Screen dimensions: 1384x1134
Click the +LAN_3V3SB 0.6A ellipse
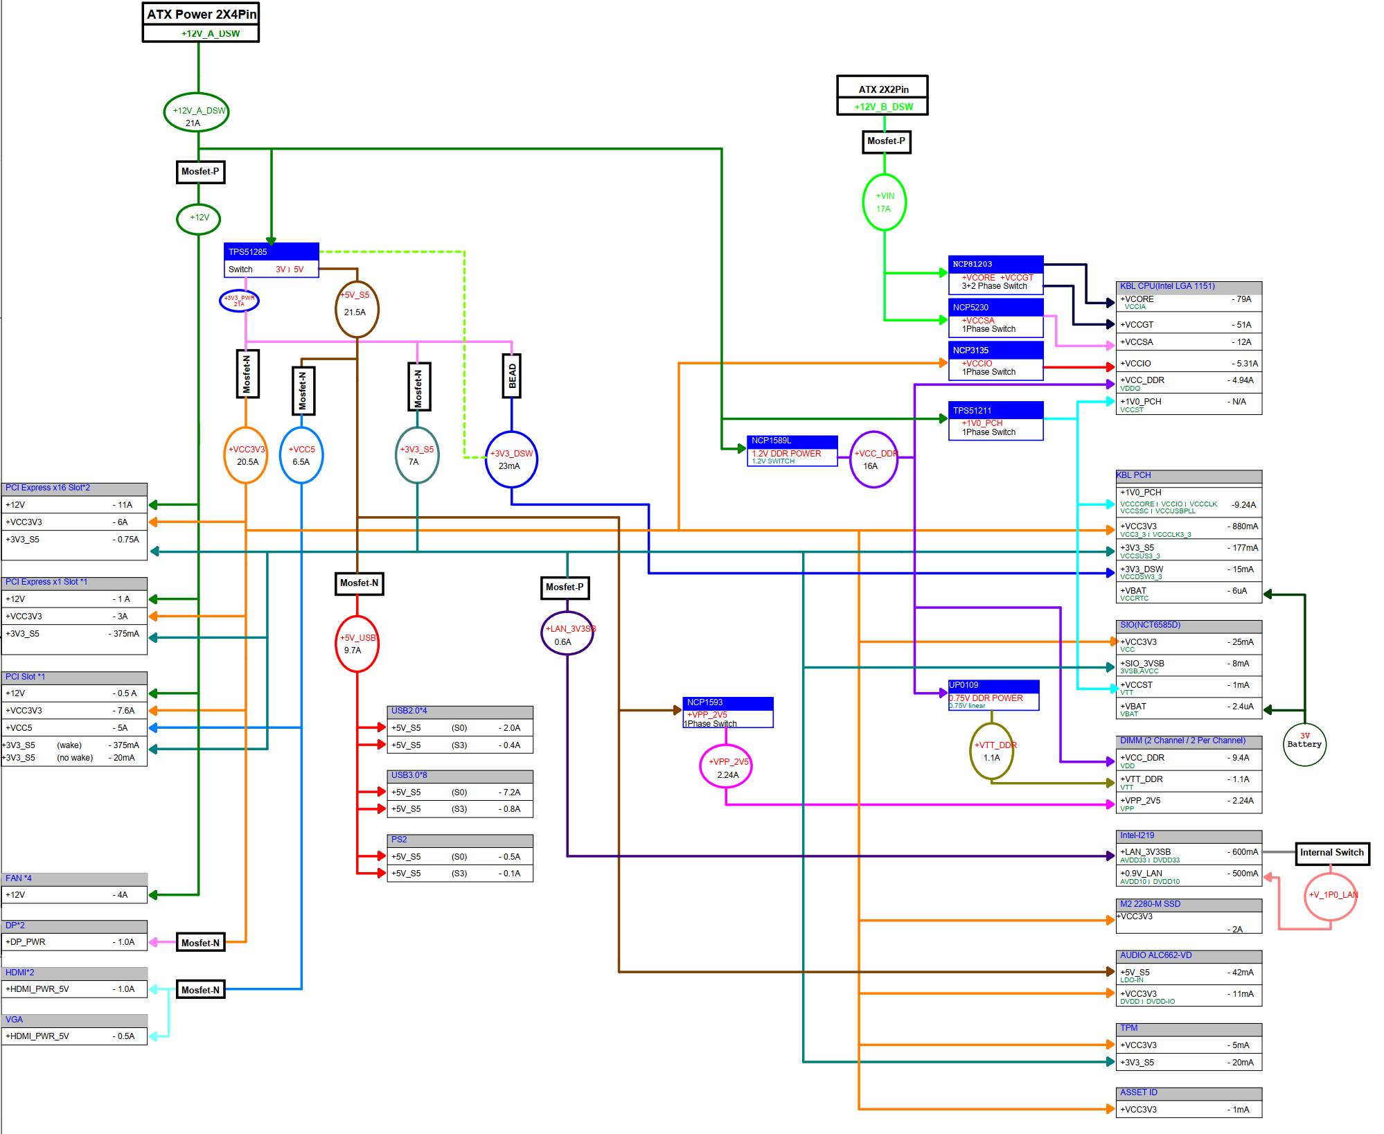click(567, 634)
